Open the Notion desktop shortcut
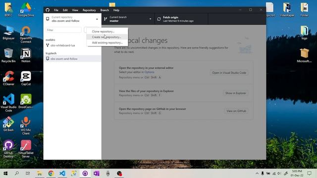Screen dimensions: 317x178 click(26, 55)
